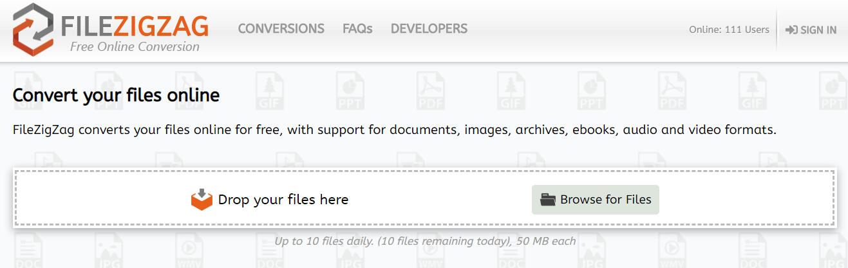Click the folder icon in Browse button
Image resolution: width=848 pixels, height=268 pixels.
[x=548, y=200]
